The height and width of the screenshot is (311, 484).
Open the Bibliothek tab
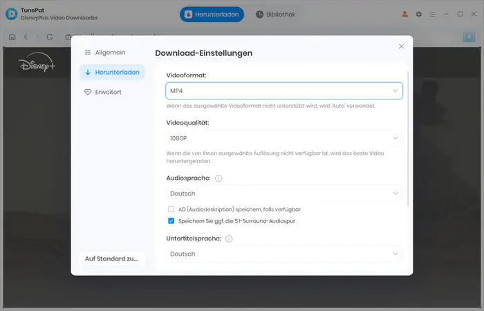275,15
